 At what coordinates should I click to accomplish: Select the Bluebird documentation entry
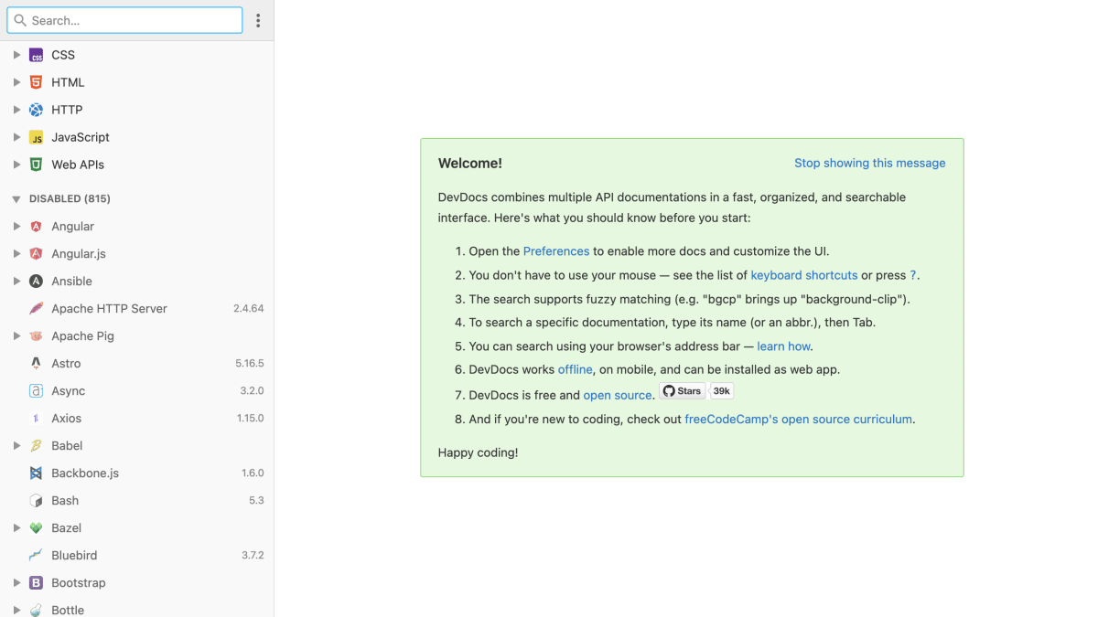click(137, 556)
